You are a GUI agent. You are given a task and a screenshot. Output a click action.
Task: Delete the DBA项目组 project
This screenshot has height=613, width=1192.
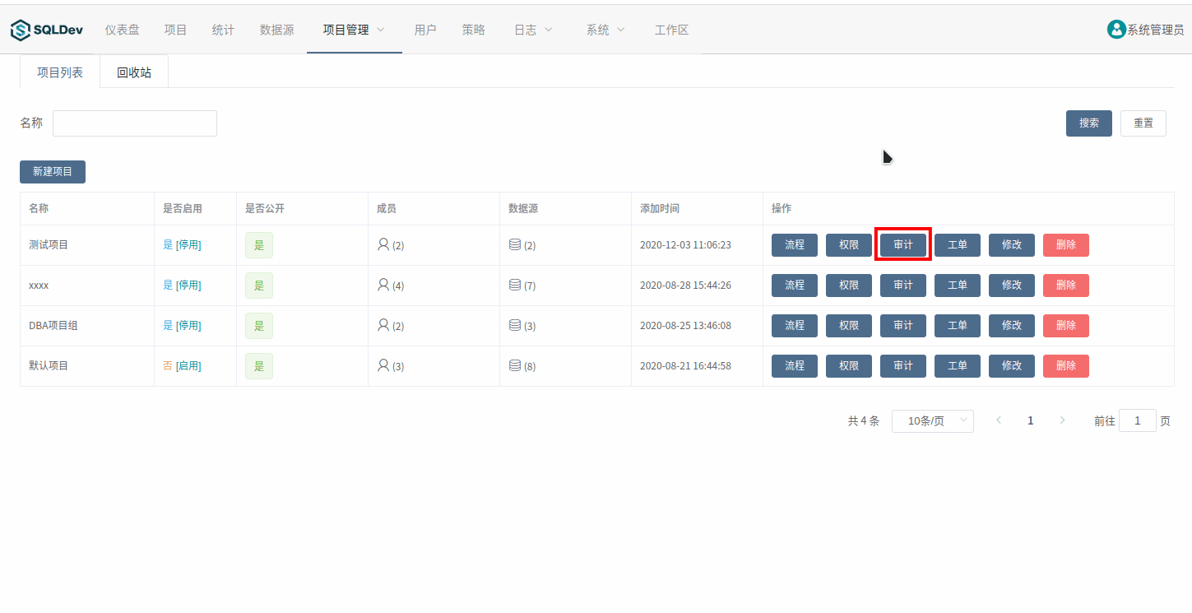tap(1065, 326)
